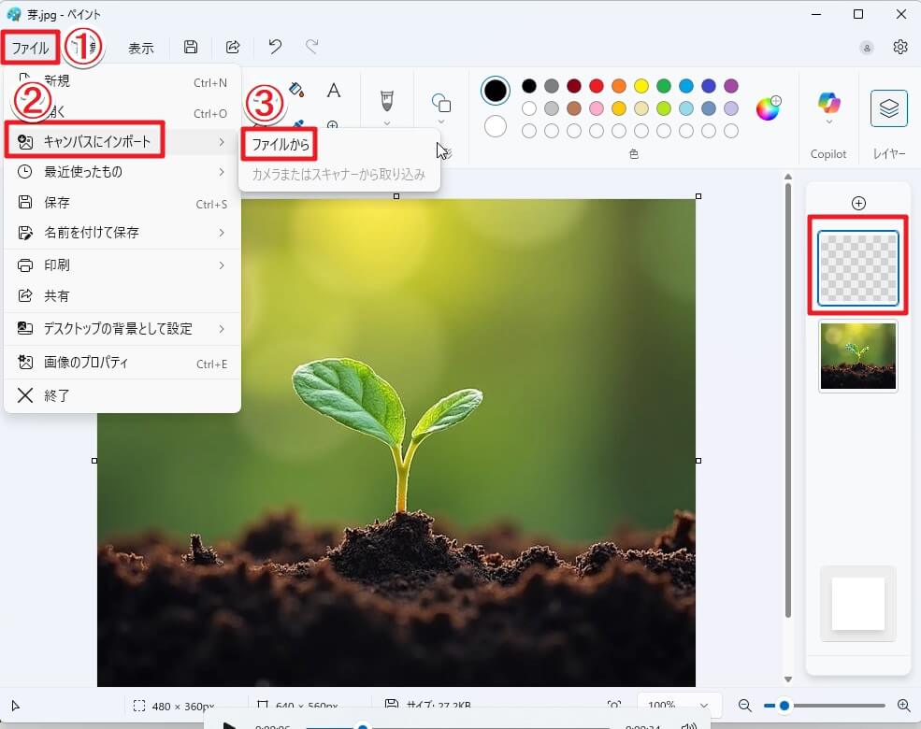
Task: Open the Copilot button
Action: click(x=828, y=103)
